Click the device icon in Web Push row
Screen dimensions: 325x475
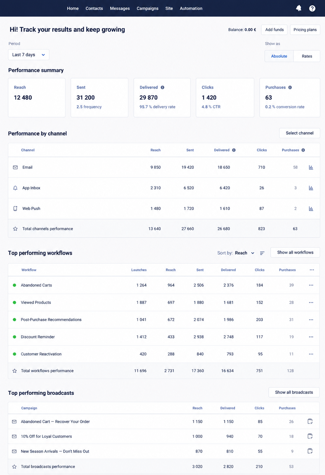point(15,208)
